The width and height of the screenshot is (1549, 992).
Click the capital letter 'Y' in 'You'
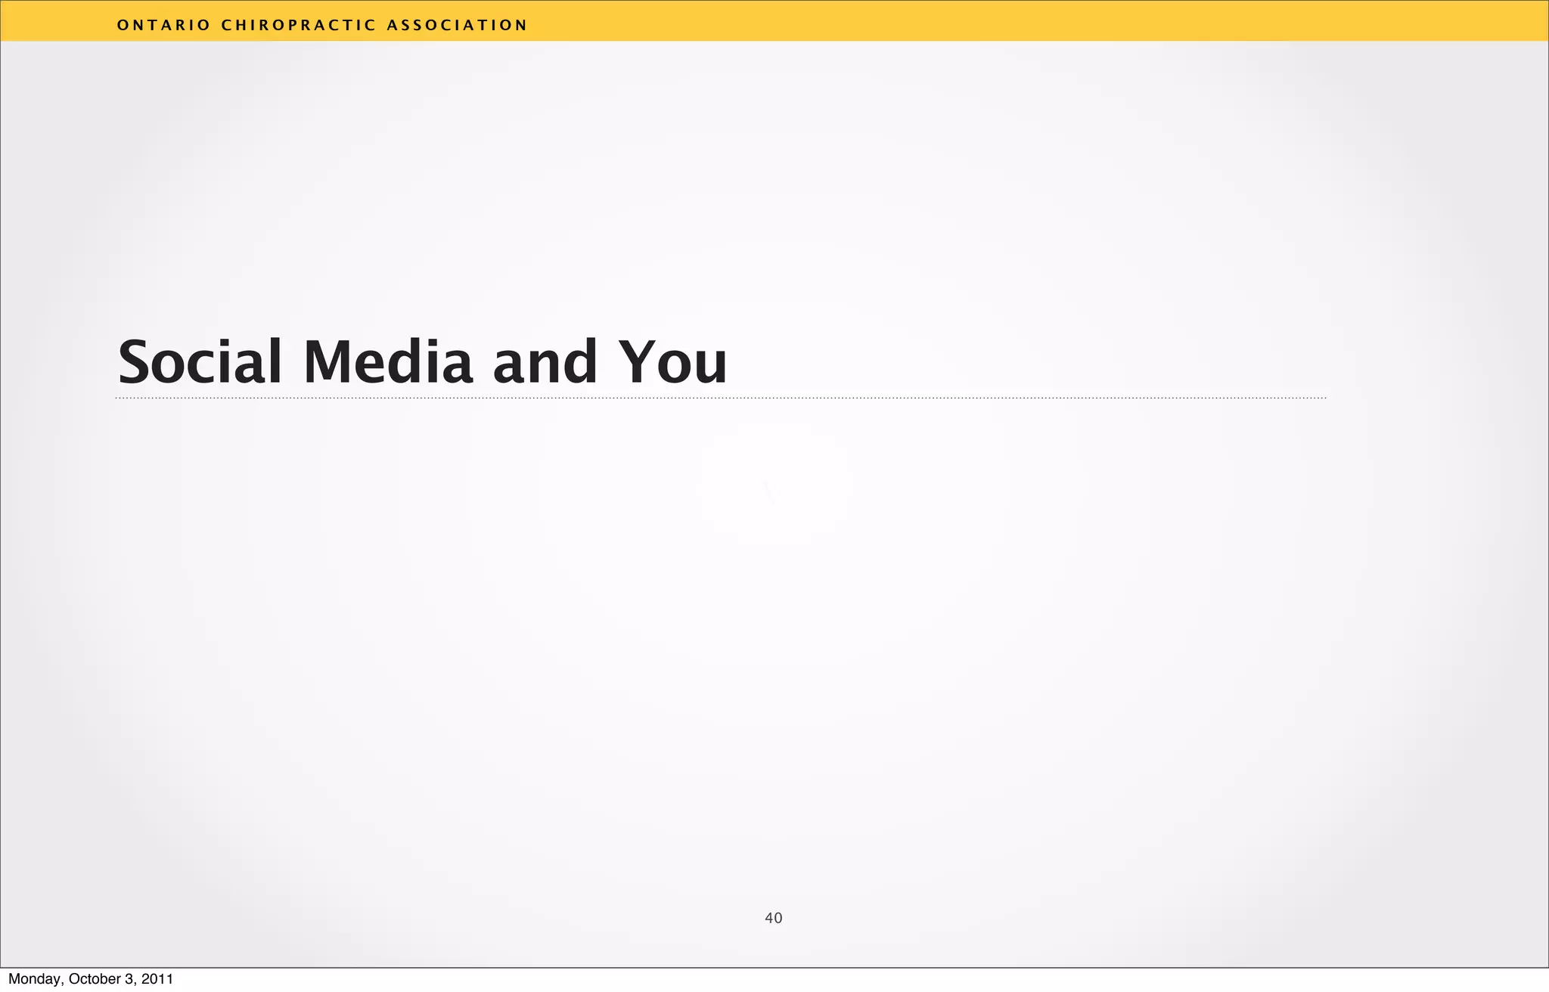point(637,362)
